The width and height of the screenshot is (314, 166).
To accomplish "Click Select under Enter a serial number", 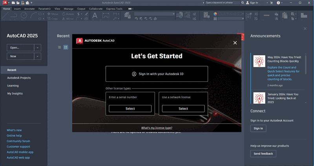I will [x=130, y=109].
